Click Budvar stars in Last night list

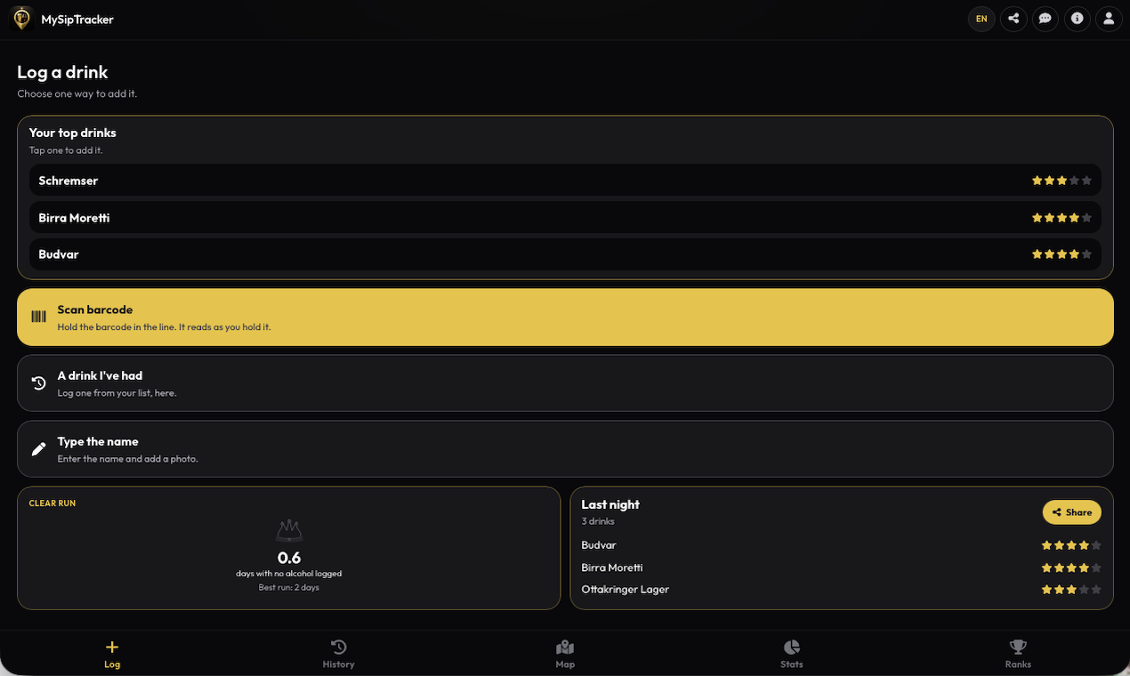tap(1071, 545)
